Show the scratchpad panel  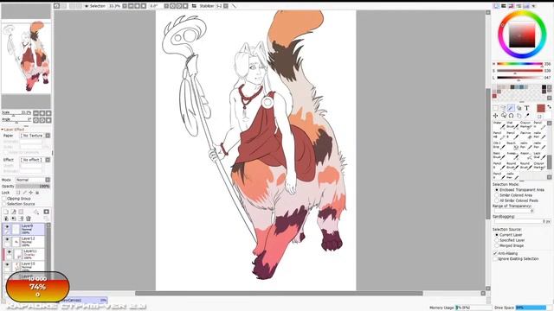(x=533, y=6)
